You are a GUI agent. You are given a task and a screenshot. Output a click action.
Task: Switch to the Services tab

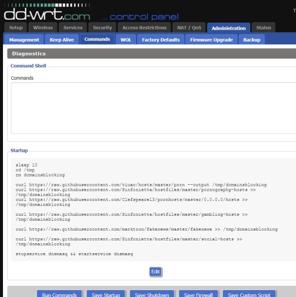(73, 28)
